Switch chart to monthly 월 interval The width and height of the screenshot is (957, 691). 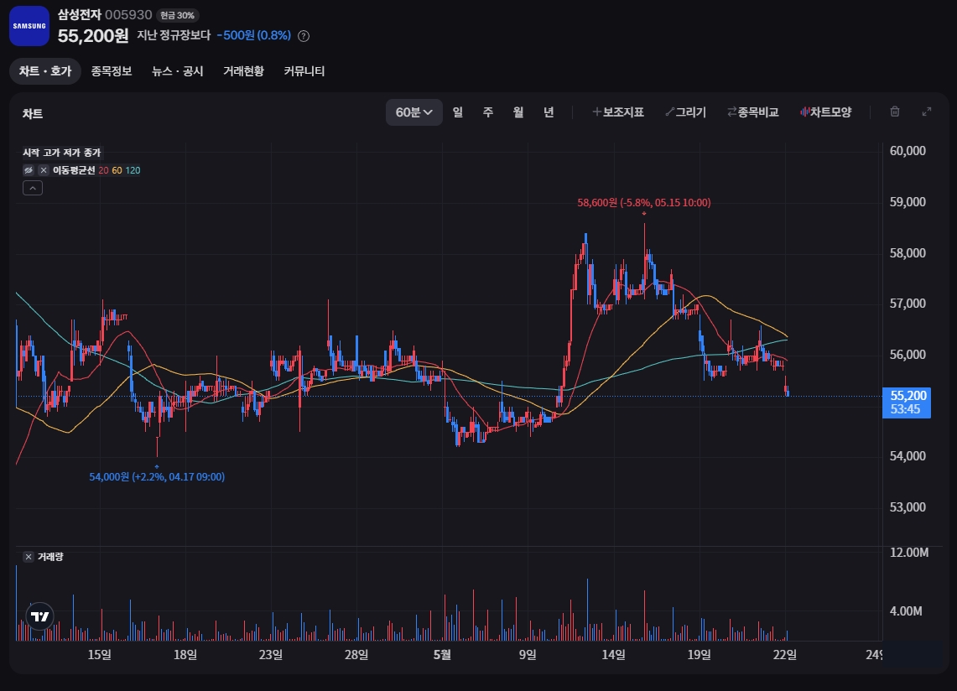coord(518,112)
